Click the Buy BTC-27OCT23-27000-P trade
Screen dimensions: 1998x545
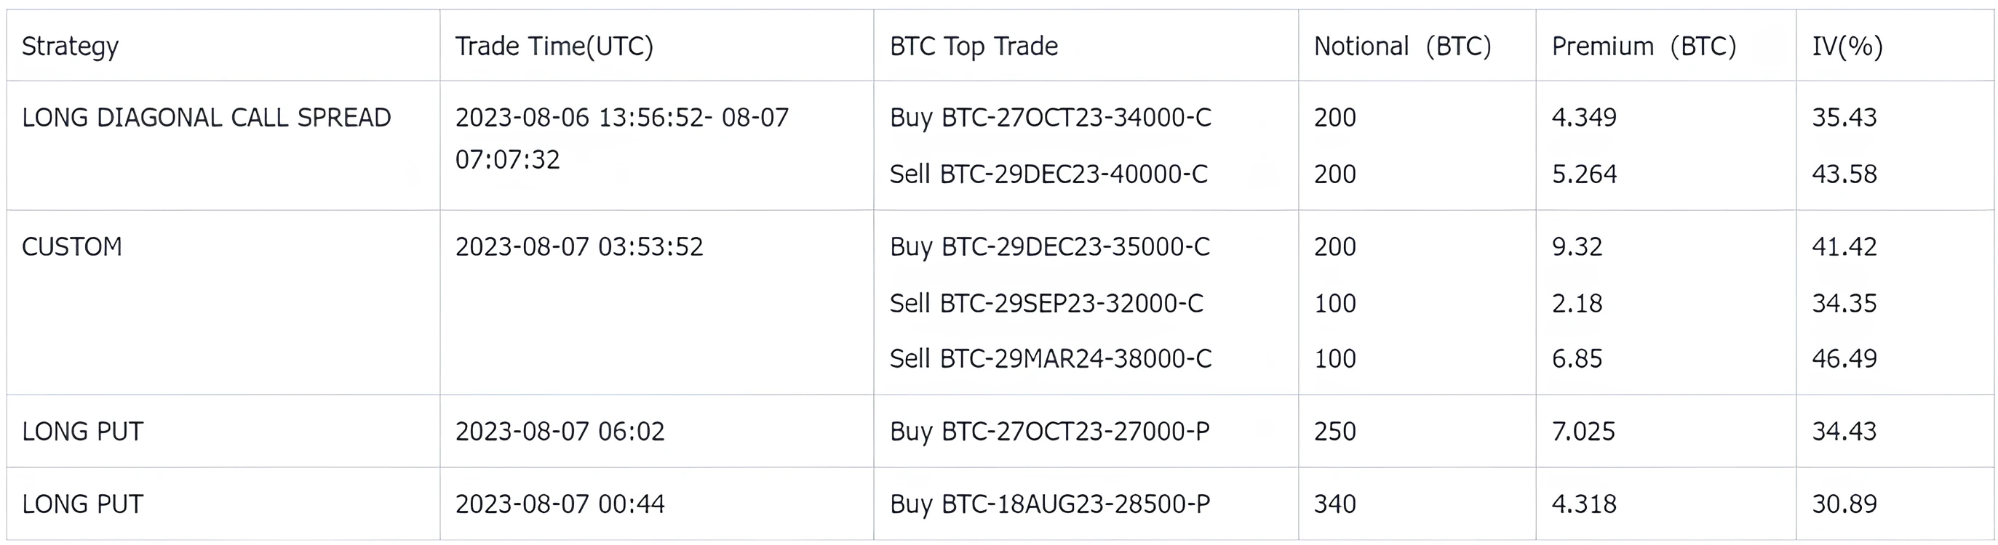click(1049, 431)
